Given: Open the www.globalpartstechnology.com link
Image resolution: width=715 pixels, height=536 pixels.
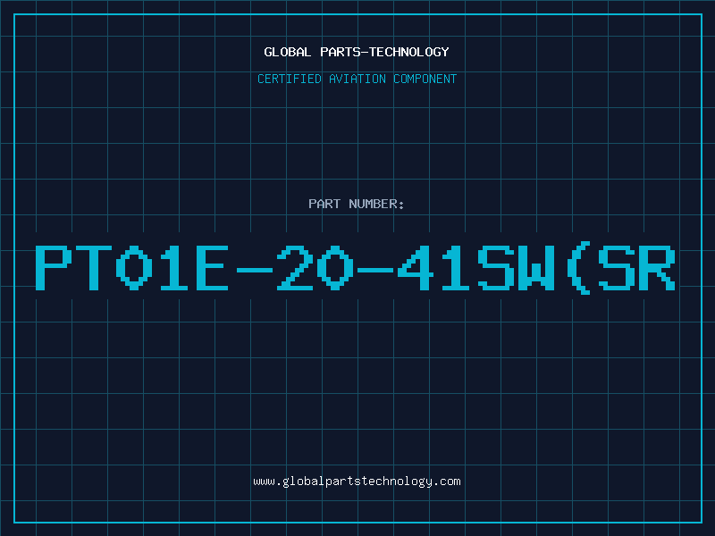Looking at the screenshot, I should (357, 482).
